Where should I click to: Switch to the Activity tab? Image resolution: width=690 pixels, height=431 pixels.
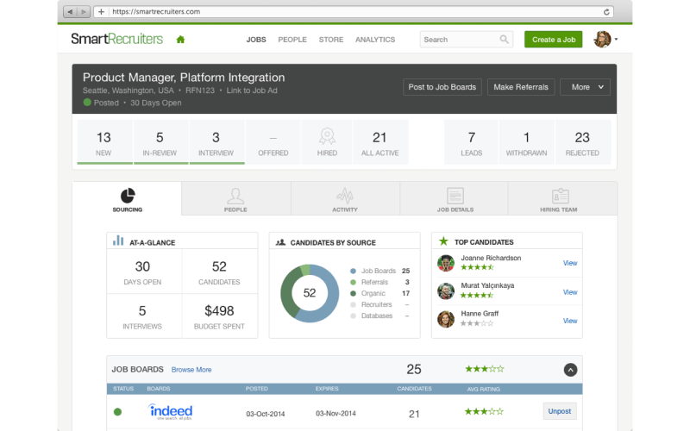point(345,199)
